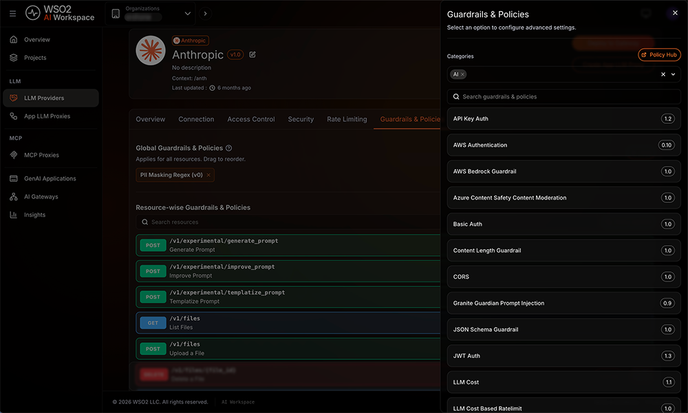
Task: Select LLM Providers in sidebar
Action: (x=50, y=98)
